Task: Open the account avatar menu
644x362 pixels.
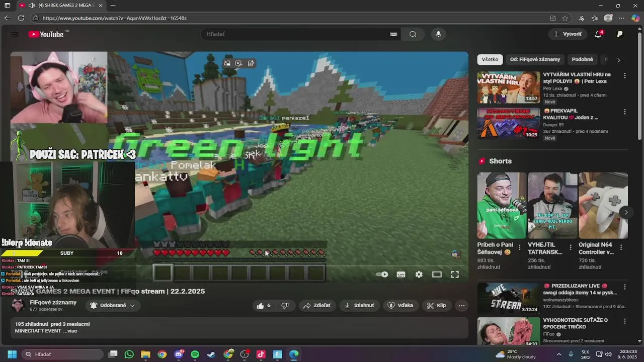Action: tap(620, 34)
